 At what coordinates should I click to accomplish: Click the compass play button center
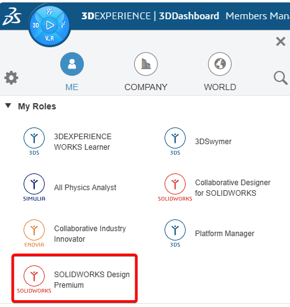pos(50,25)
